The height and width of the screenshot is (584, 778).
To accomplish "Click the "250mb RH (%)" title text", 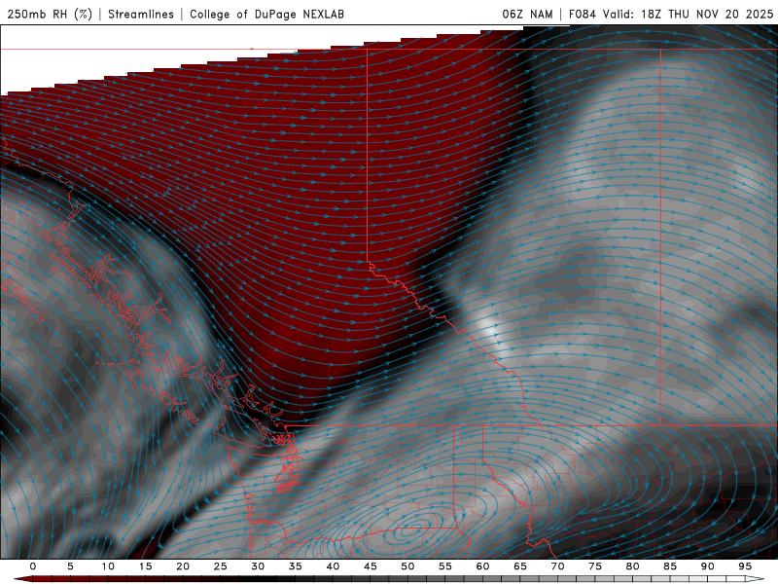I will (x=50, y=14).
